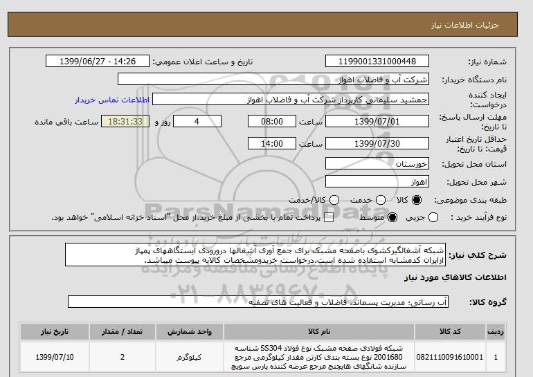Open the اطلاعات تماس خریدار link
This screenshot has height=377, width=533.
[x=112, y=100]
